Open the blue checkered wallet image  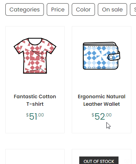click(x=101, y=56)
